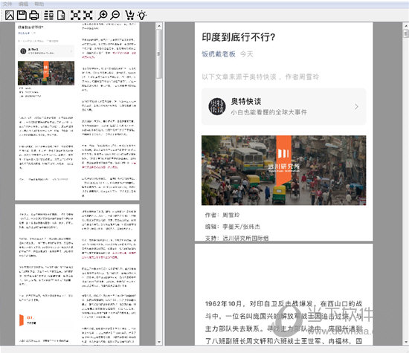The height and width of the screenshot is (353, 409).
Task: Click the line 编辑: 李墨天/张伟杰
Action: (x=233, y=227)
